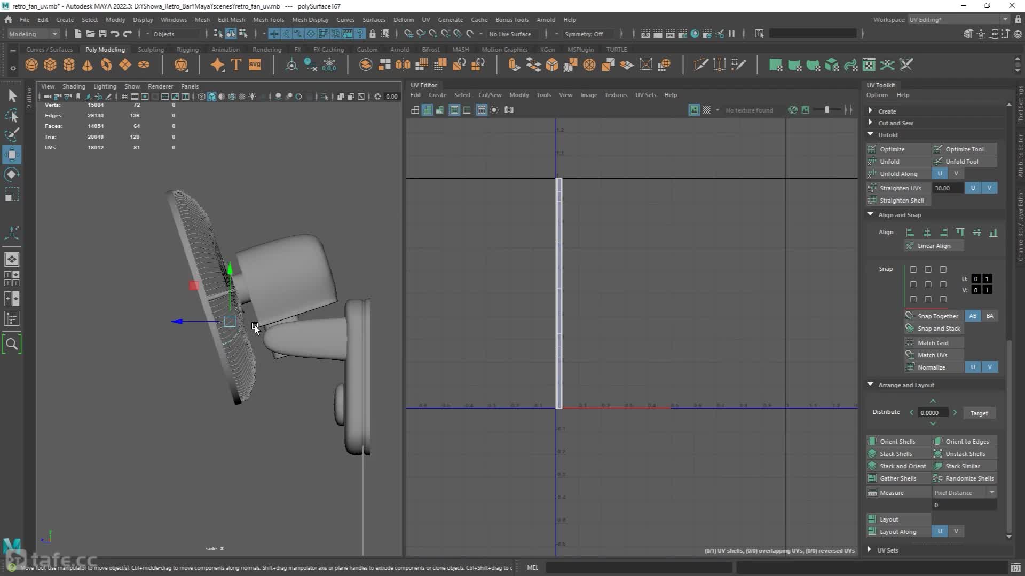The height and width of the screenshot is (576, 1025).
Task: Create a polygon cube from the shelf
Action: click(50, 65)
